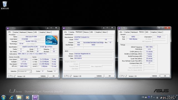
Task: Click Validate in the Mainboard window
Action: pos(99,76)
